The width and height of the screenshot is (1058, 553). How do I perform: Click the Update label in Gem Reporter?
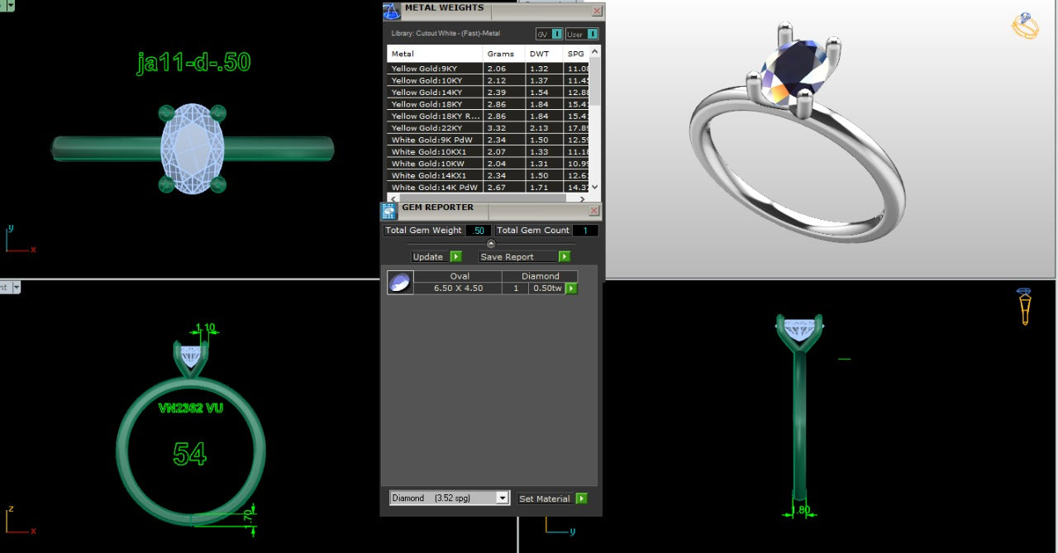(x=428, y=257)
